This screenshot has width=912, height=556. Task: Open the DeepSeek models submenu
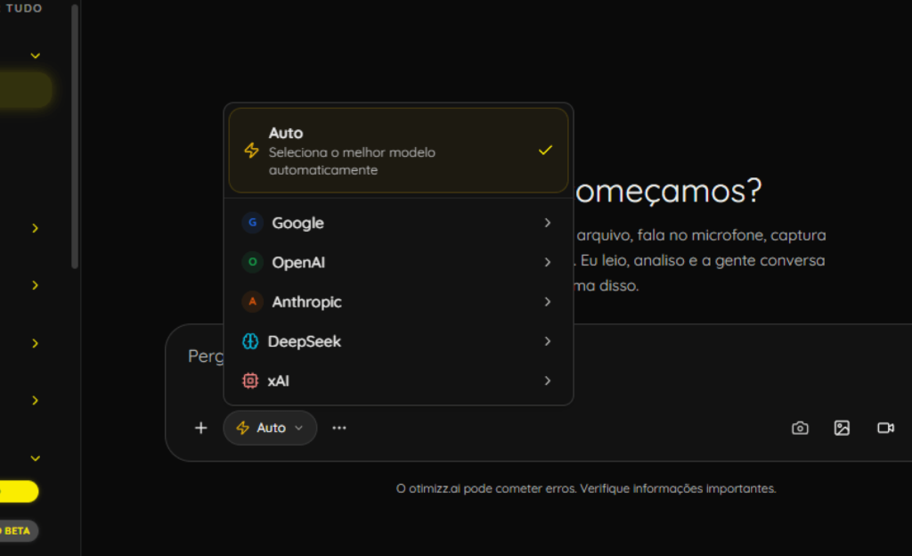[x=398, y=341]
